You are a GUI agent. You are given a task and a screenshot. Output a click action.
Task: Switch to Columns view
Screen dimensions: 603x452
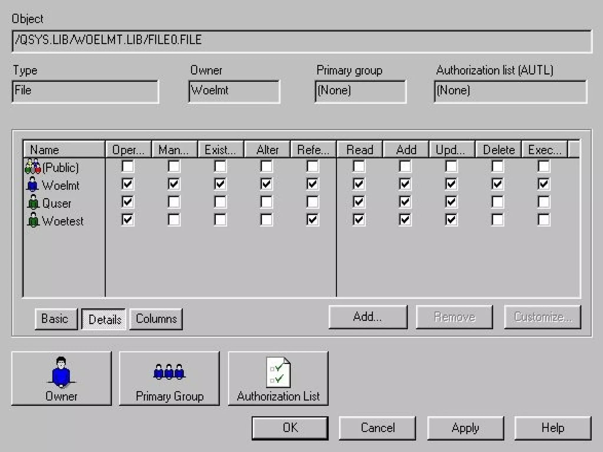click(x=156, y=319)
